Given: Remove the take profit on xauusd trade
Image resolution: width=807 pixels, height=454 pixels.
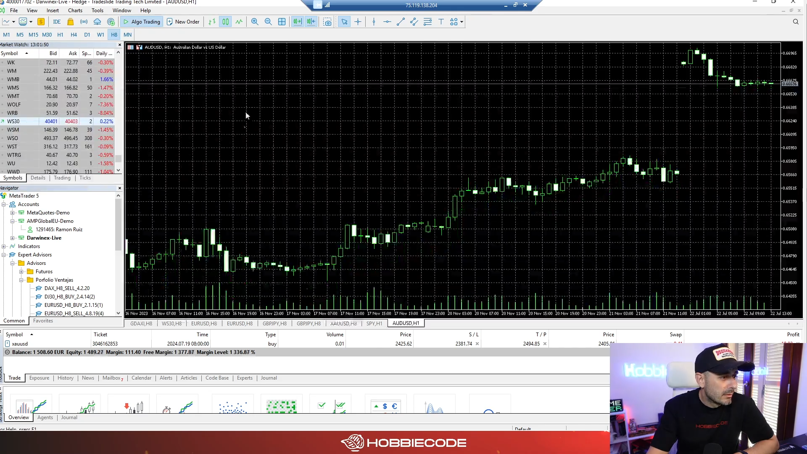Looking at the screenshot, I should [x=545, y=344].
